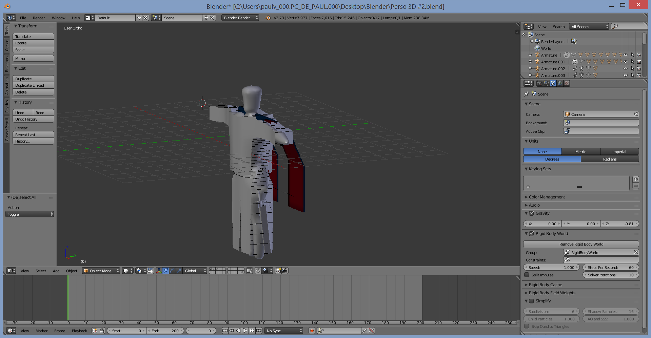Select the translate manipulator arrow icon
This screenshot has height=338, width=651.
(x=165, y=271)
